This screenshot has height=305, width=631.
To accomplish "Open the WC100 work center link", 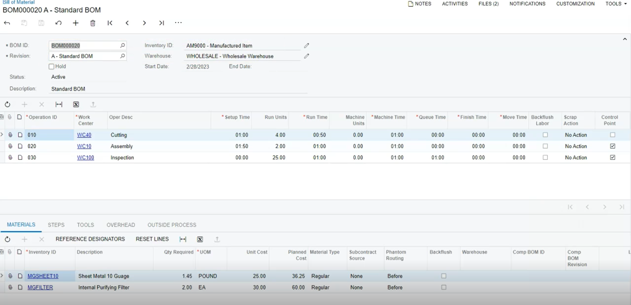I will (x=86, y=158).
